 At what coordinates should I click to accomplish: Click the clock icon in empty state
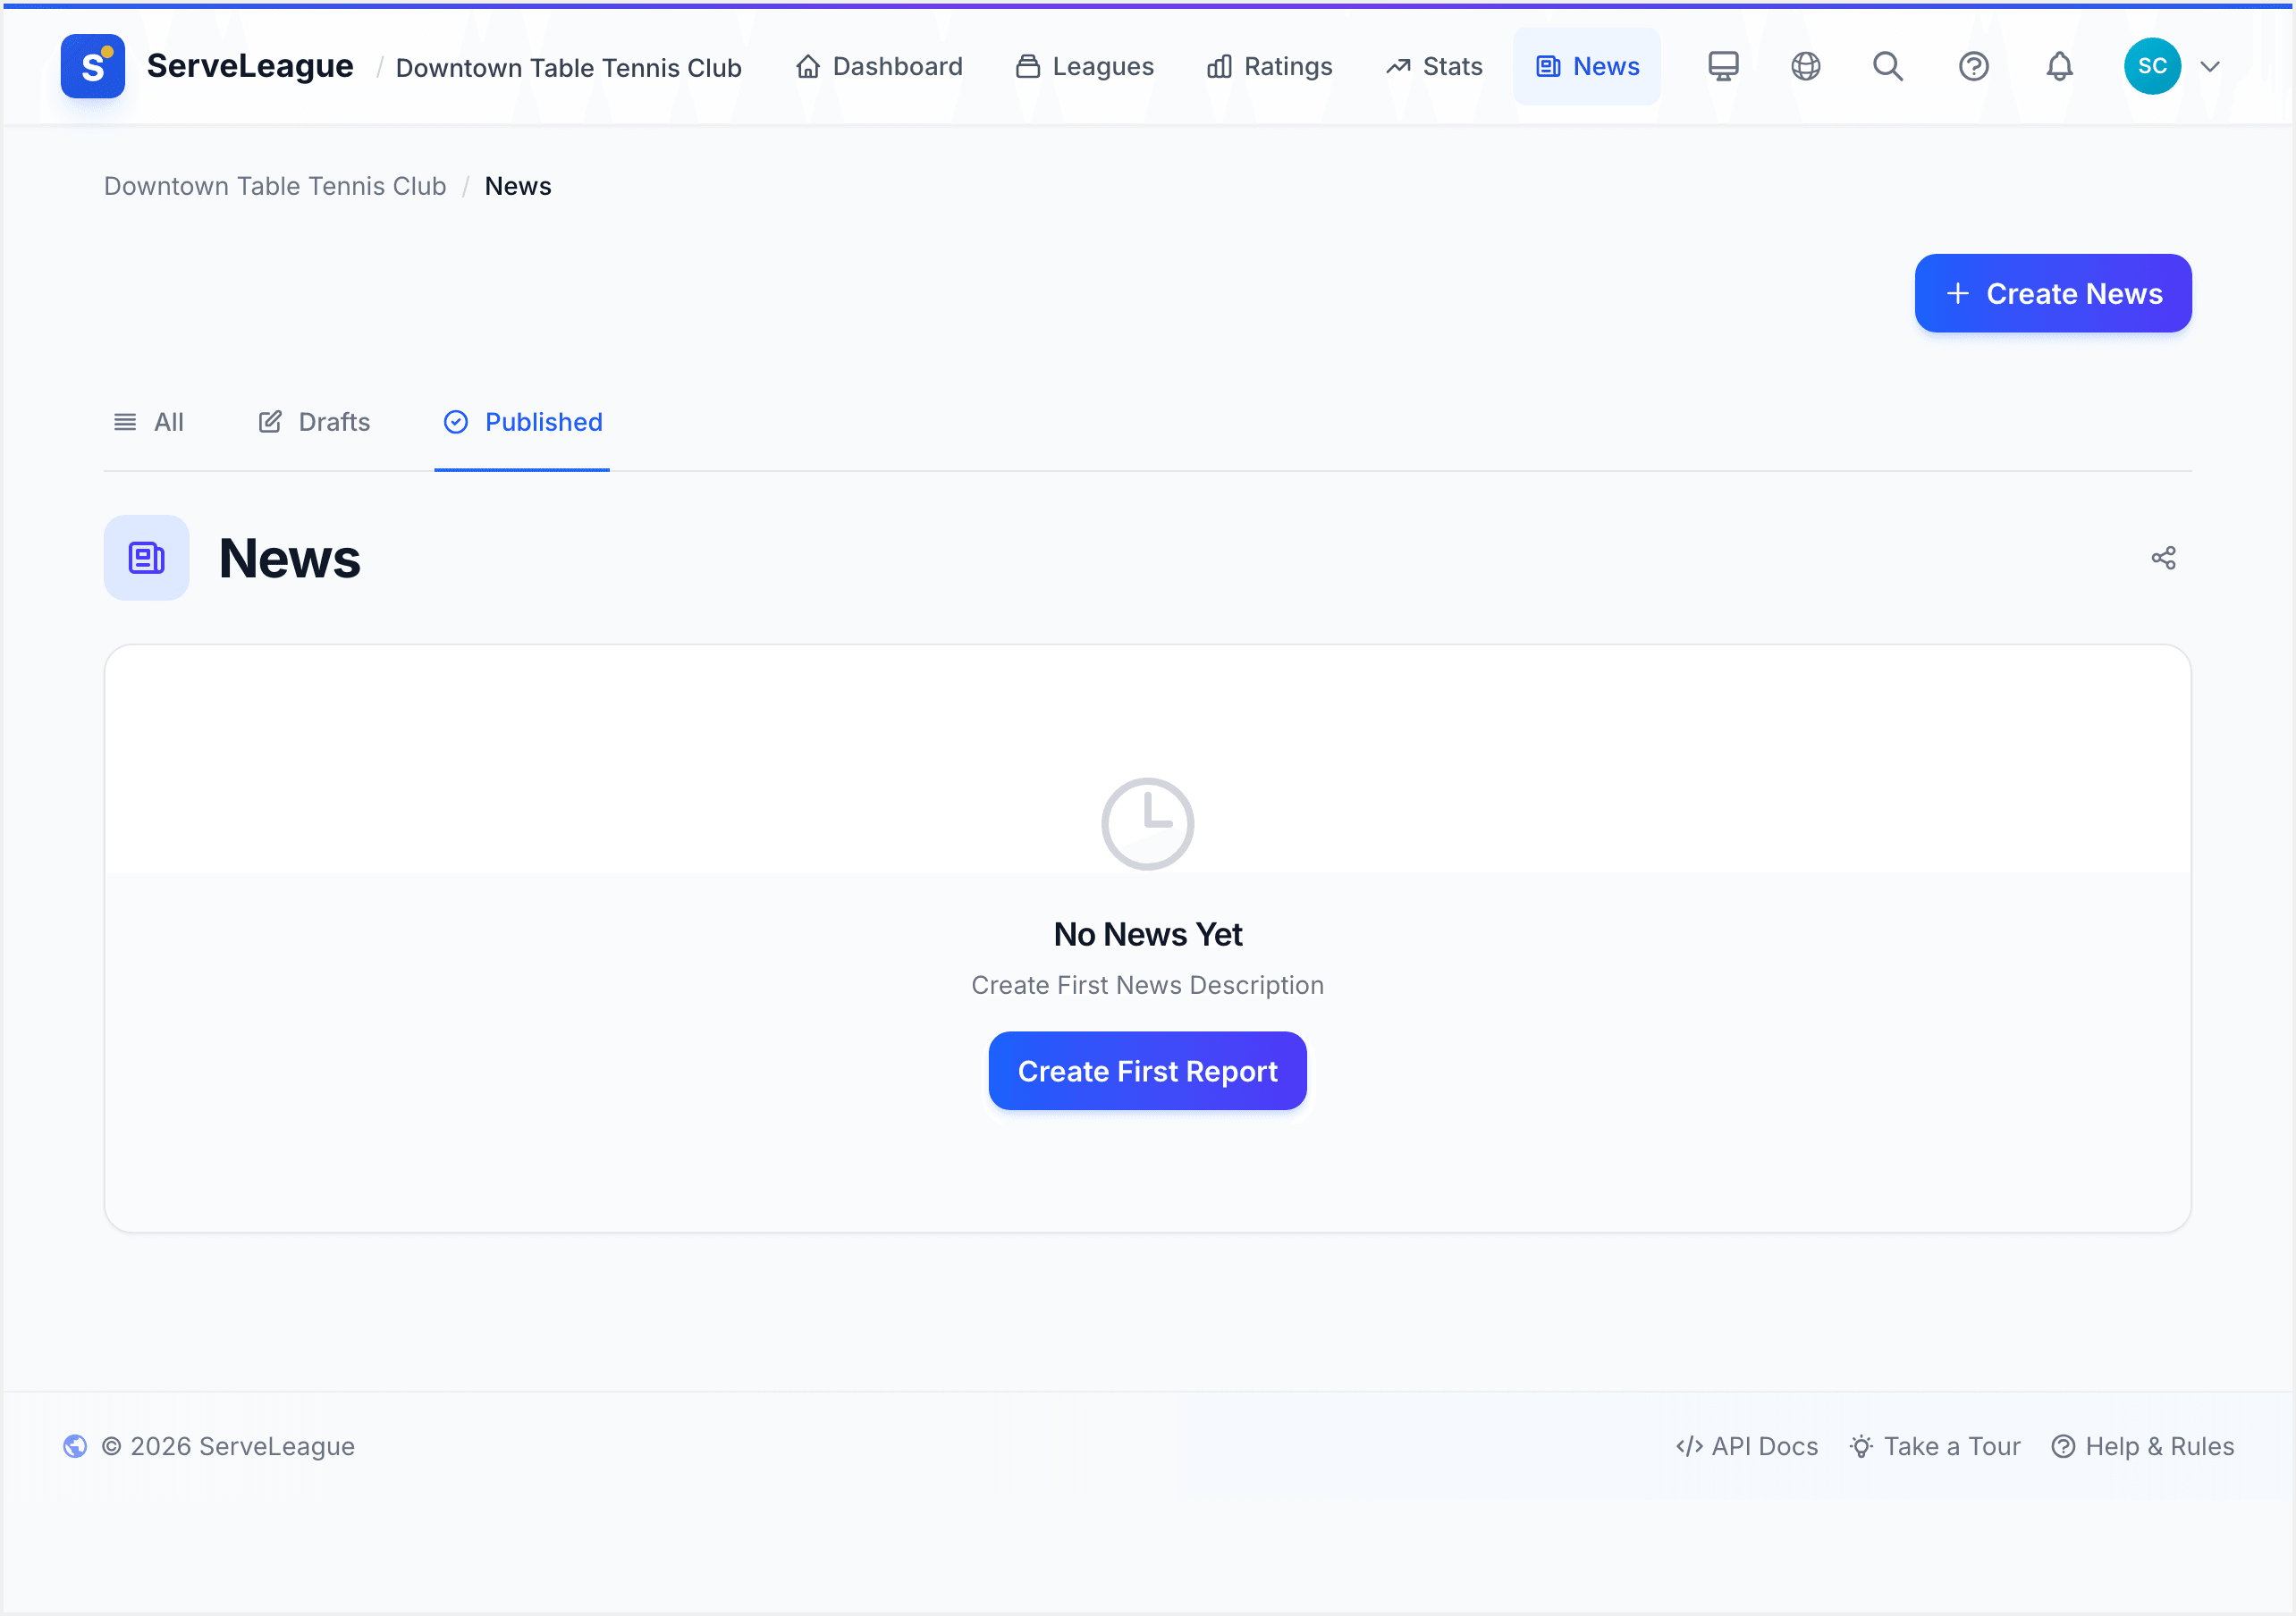(1147, 824)
